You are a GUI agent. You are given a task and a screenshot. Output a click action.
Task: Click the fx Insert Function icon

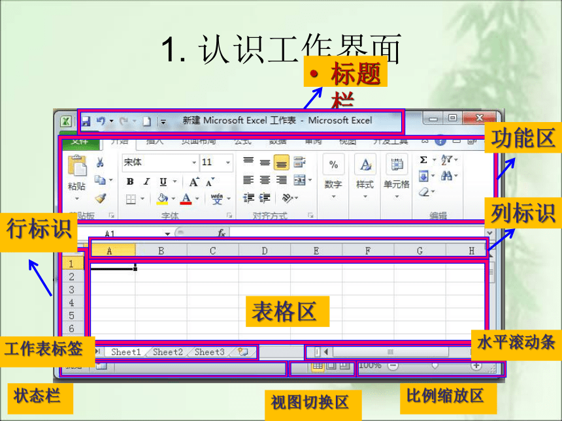tap(222, 233)
